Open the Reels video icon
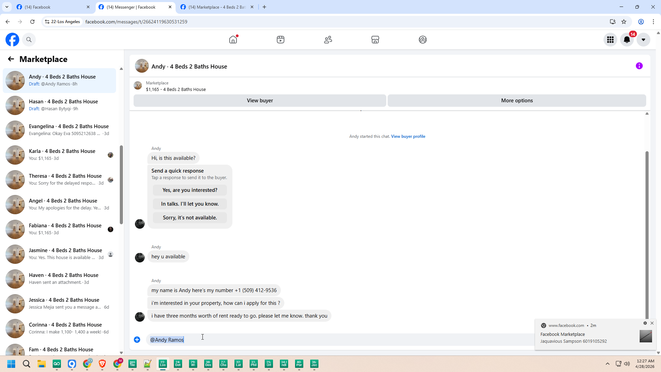Viewport: 661px width, 372px height. click(281, 40)
